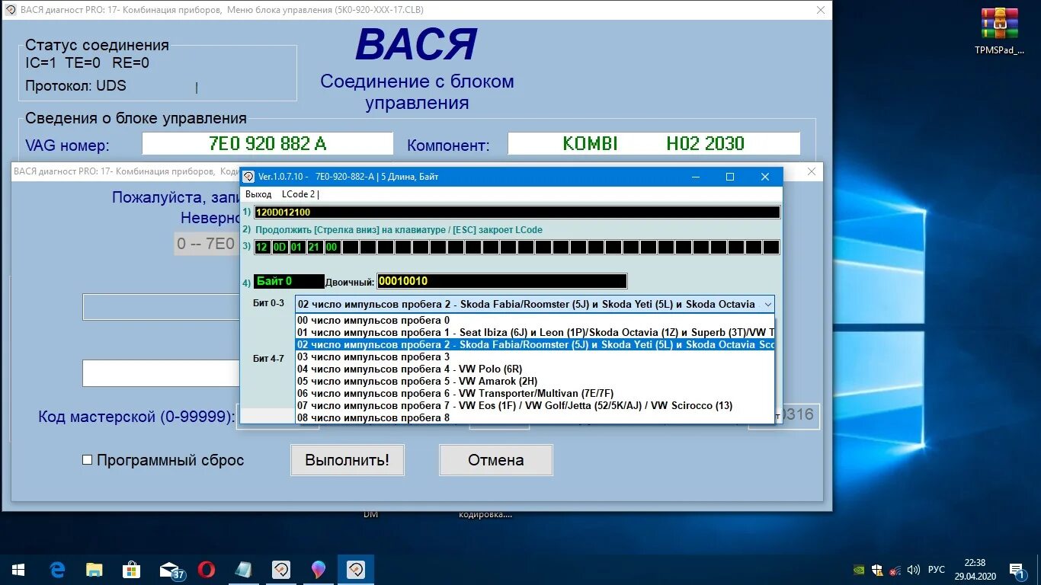Close the LCode coding window
The width and height of the screenshot is (1041, 585).
765,177
